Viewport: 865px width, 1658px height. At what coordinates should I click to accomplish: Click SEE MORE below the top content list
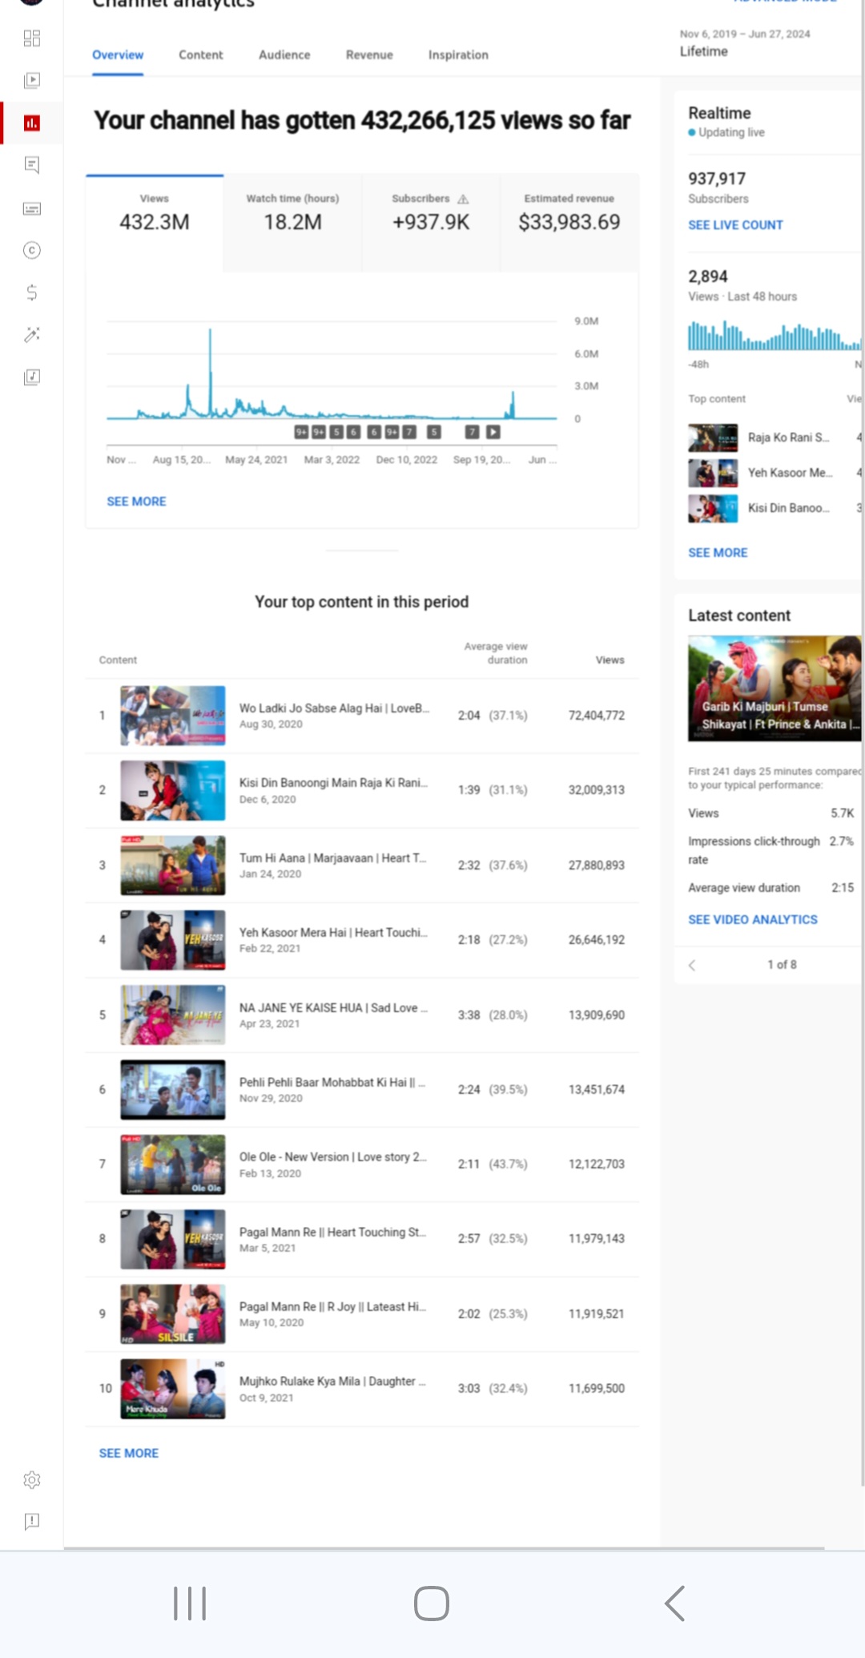coord(129,1454)
